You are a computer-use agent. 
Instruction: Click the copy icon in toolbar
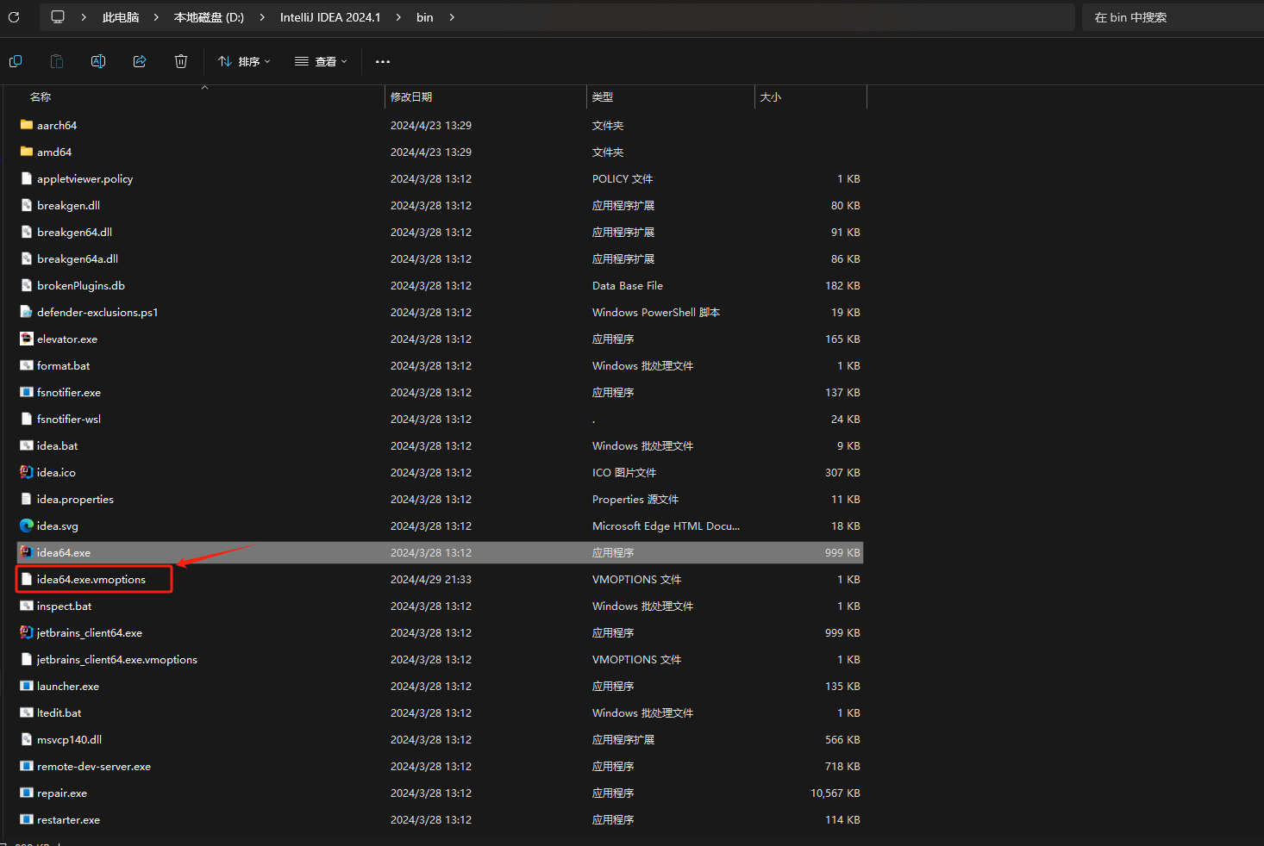(x=16, y=61)
